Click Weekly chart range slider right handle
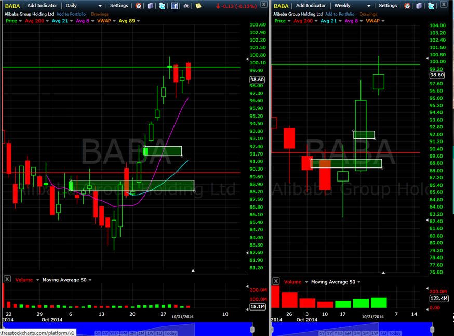The height and width of the screenshot is (336, 454). [432, 329]
